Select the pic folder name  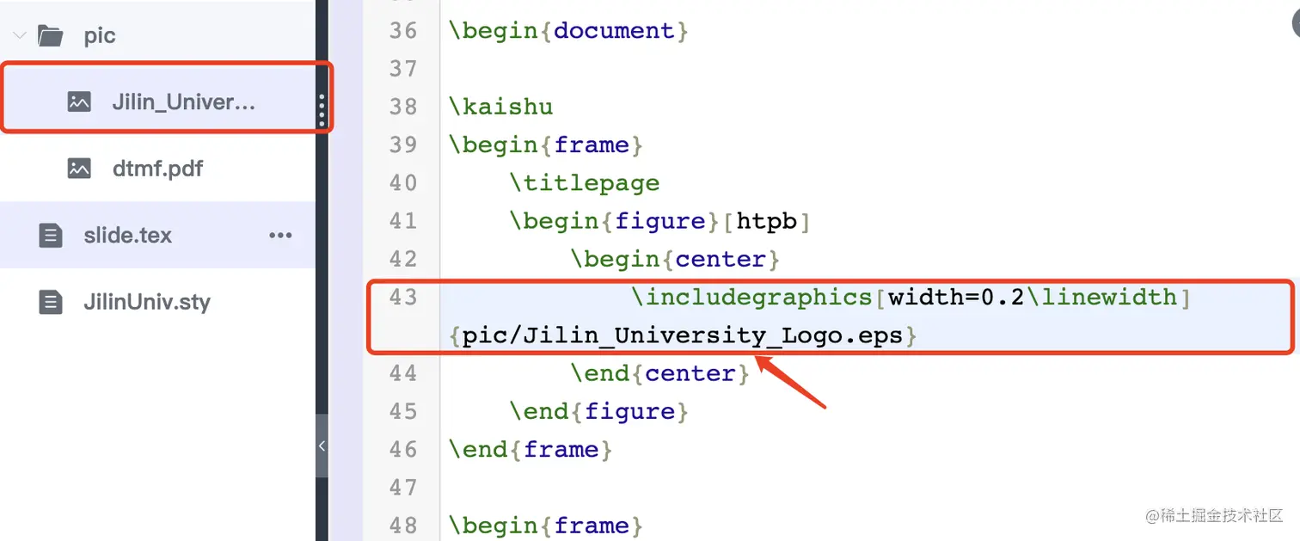[100, 36]
